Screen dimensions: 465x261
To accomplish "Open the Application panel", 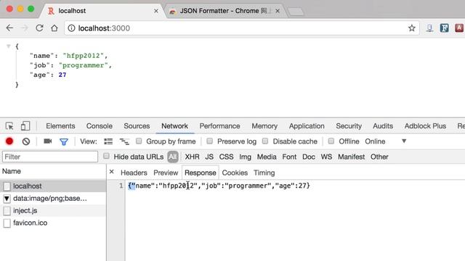I will click(x=307, y=126).
